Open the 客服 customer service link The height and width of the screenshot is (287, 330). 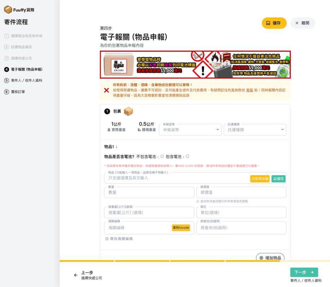(249, 90)
